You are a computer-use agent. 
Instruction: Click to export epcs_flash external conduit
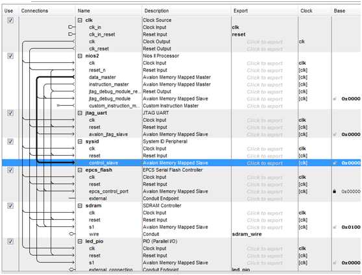tap(265, 199)
